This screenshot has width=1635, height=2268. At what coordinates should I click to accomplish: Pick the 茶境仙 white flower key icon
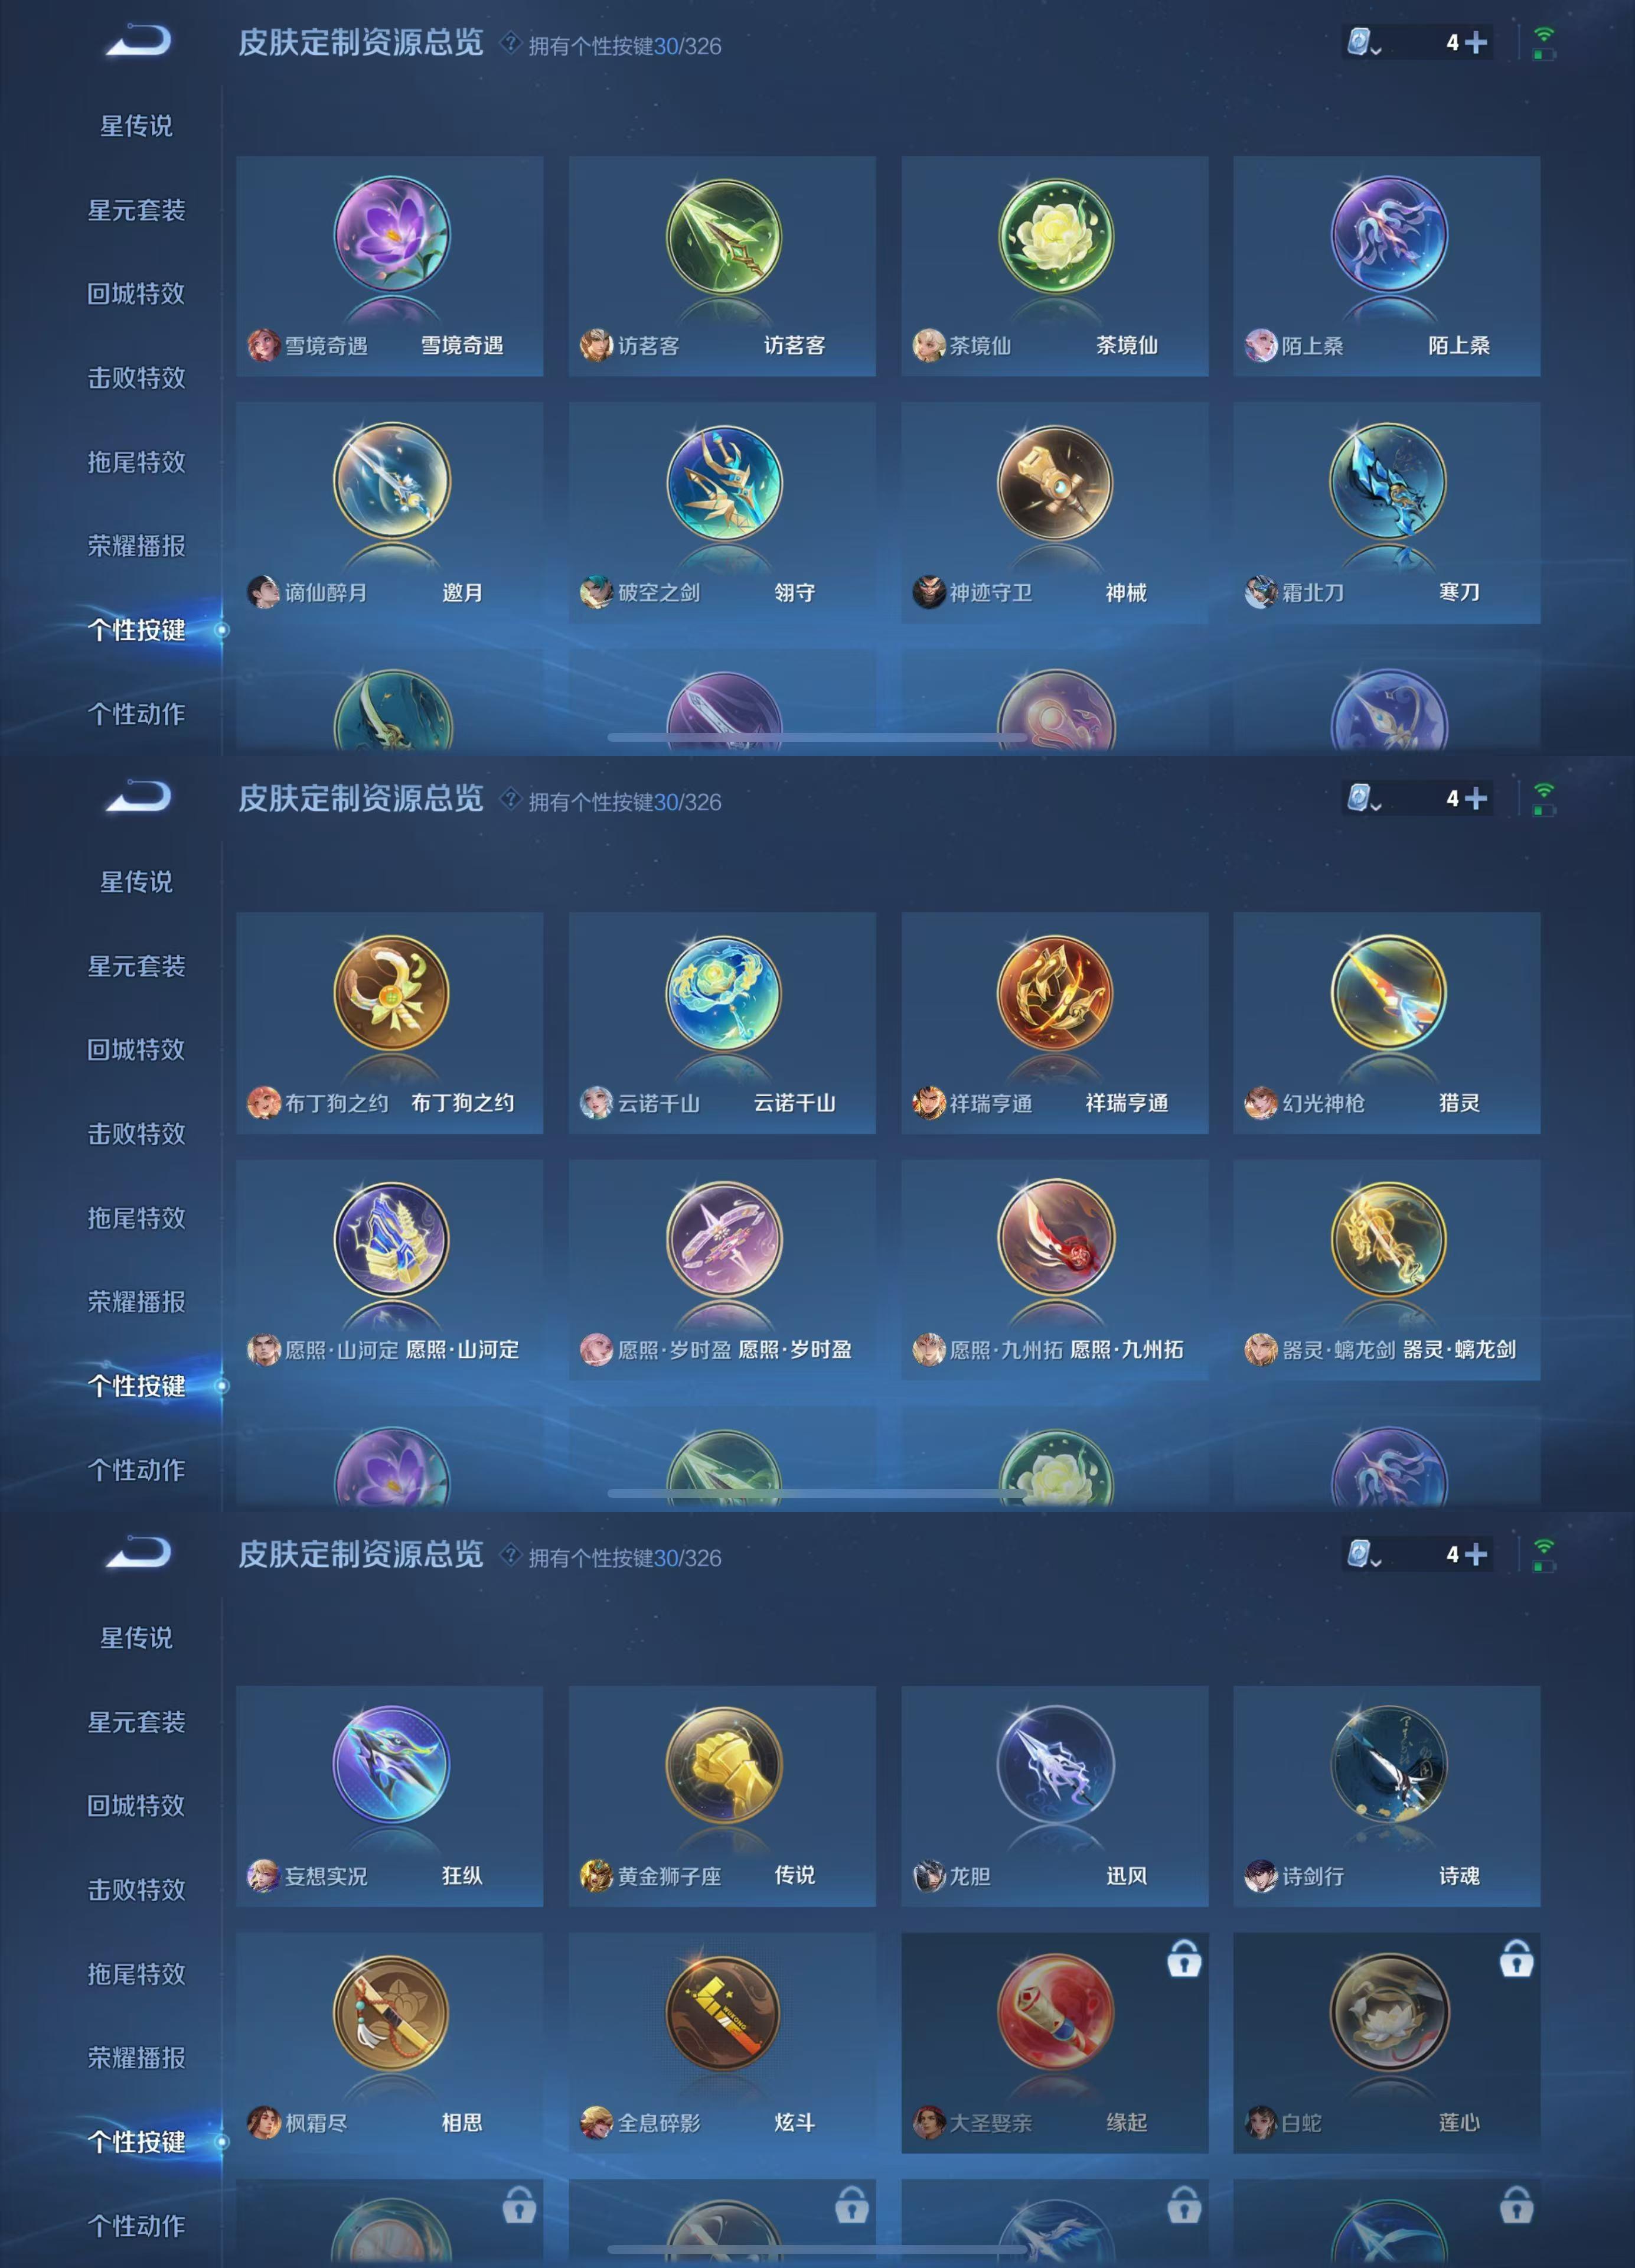pyautogui.click(x=1055, y=236)
